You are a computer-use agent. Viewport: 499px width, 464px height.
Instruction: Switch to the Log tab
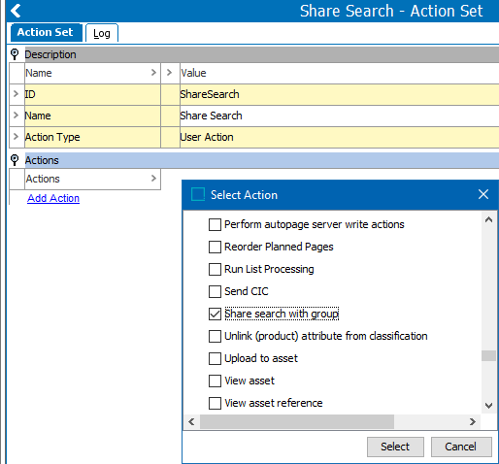[102, 33]
